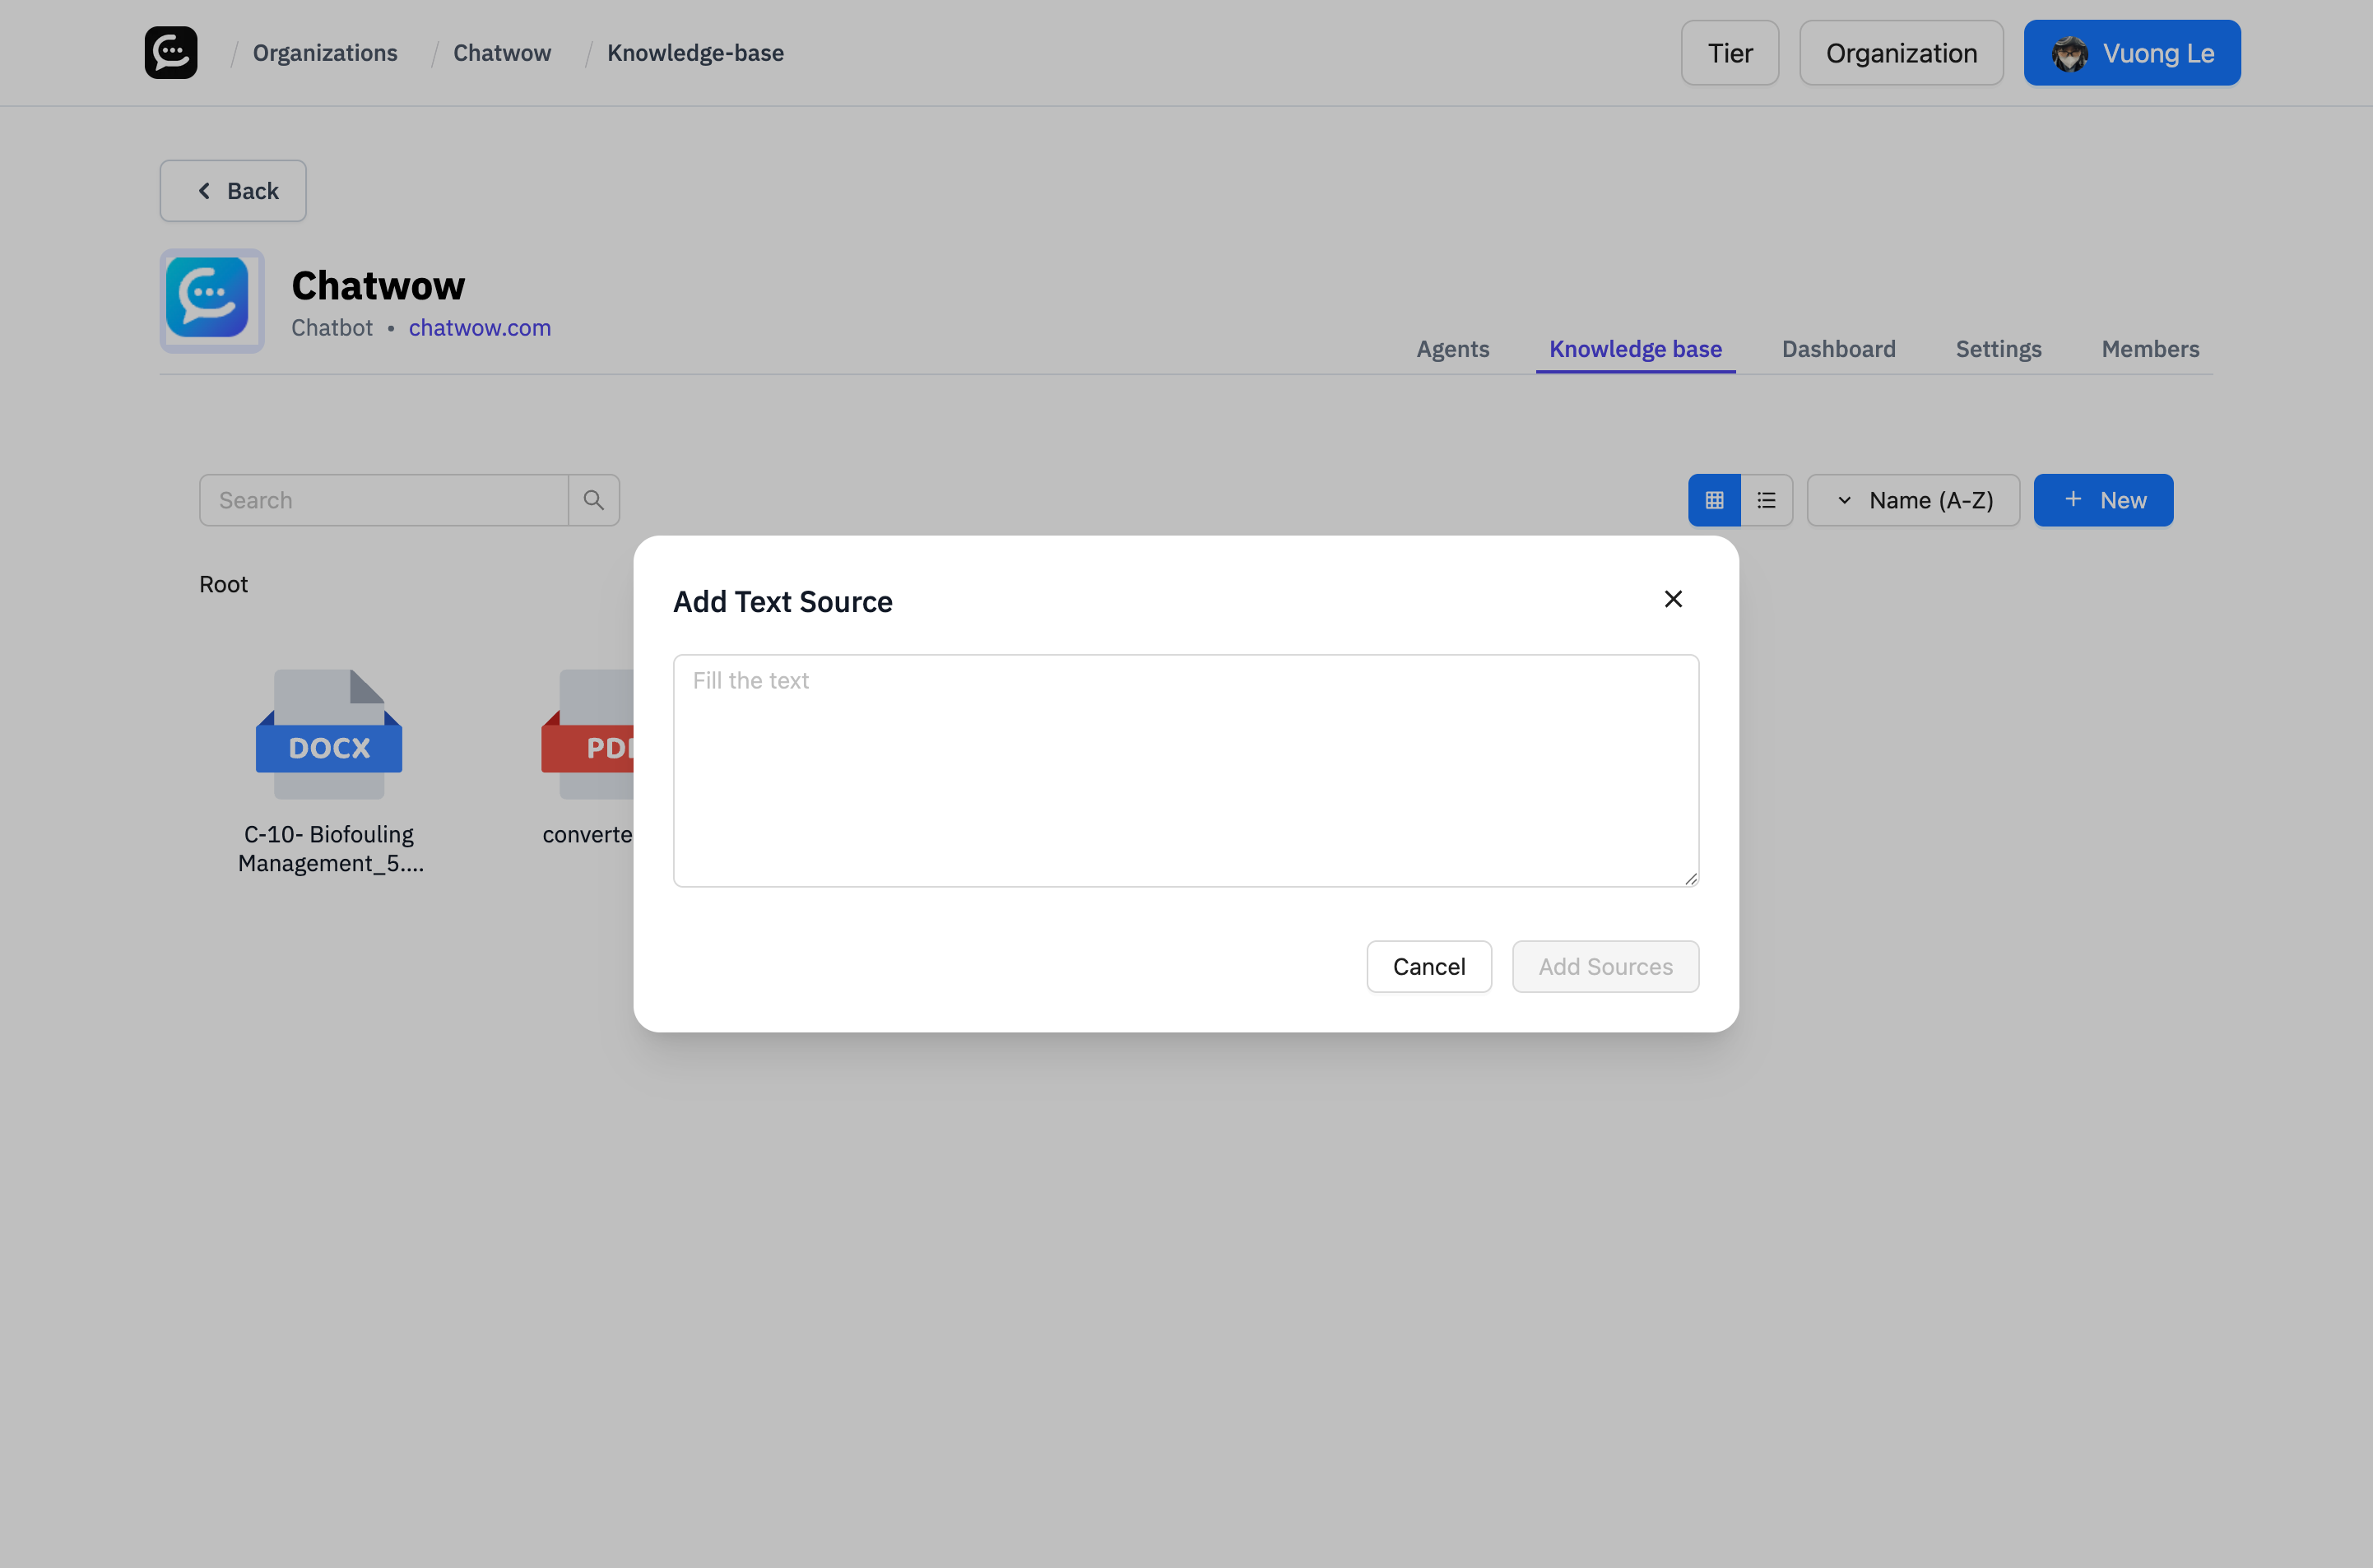Close the Add Text Source dialog with the X

[x=1673, y=598]
